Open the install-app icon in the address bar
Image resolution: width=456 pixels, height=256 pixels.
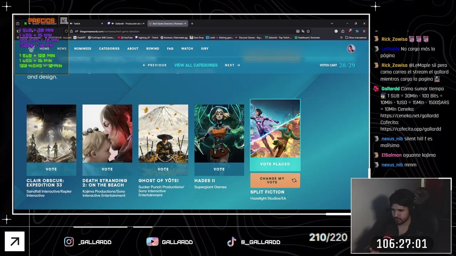click(x=298, y=31)
